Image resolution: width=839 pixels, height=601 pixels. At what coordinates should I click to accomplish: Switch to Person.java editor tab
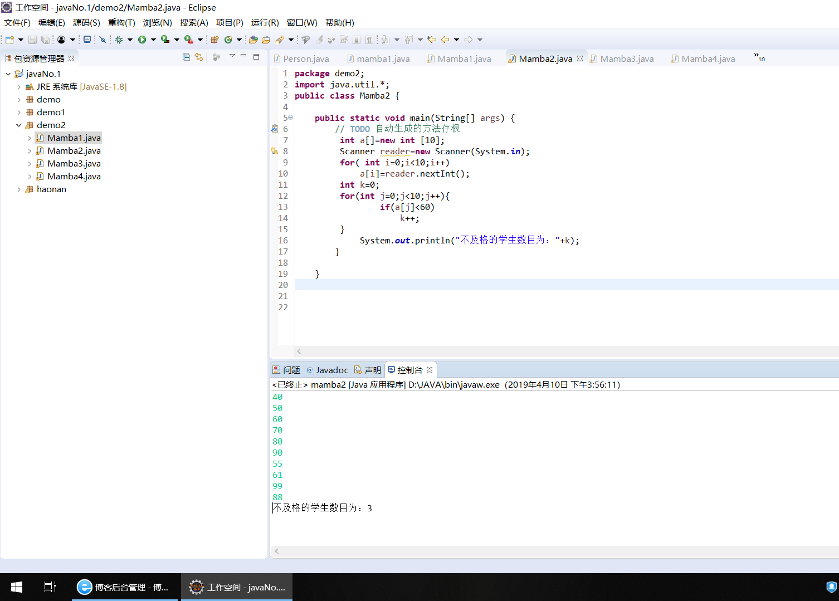pyautogui.click(x=301, y=58)
